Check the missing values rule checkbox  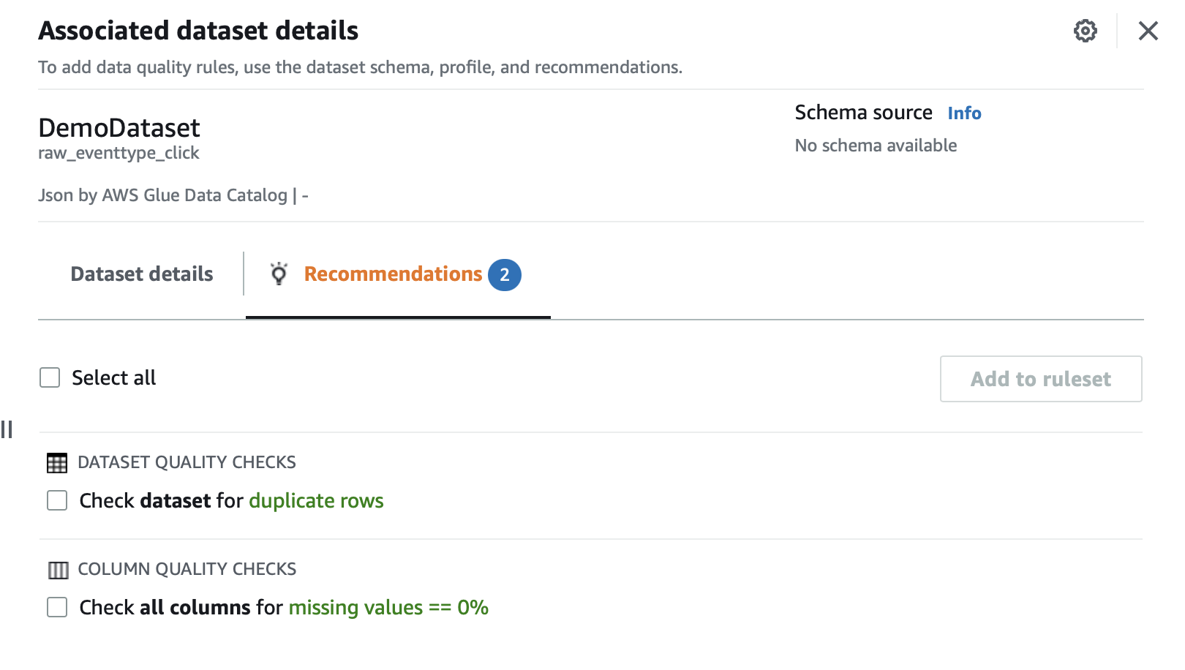click(57, 607)
